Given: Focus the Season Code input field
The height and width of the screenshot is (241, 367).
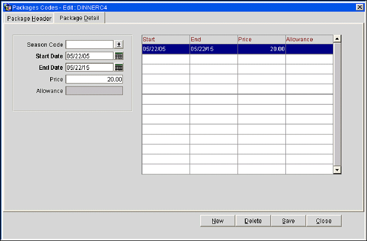Looking at the screenshot, I should 89,45.
